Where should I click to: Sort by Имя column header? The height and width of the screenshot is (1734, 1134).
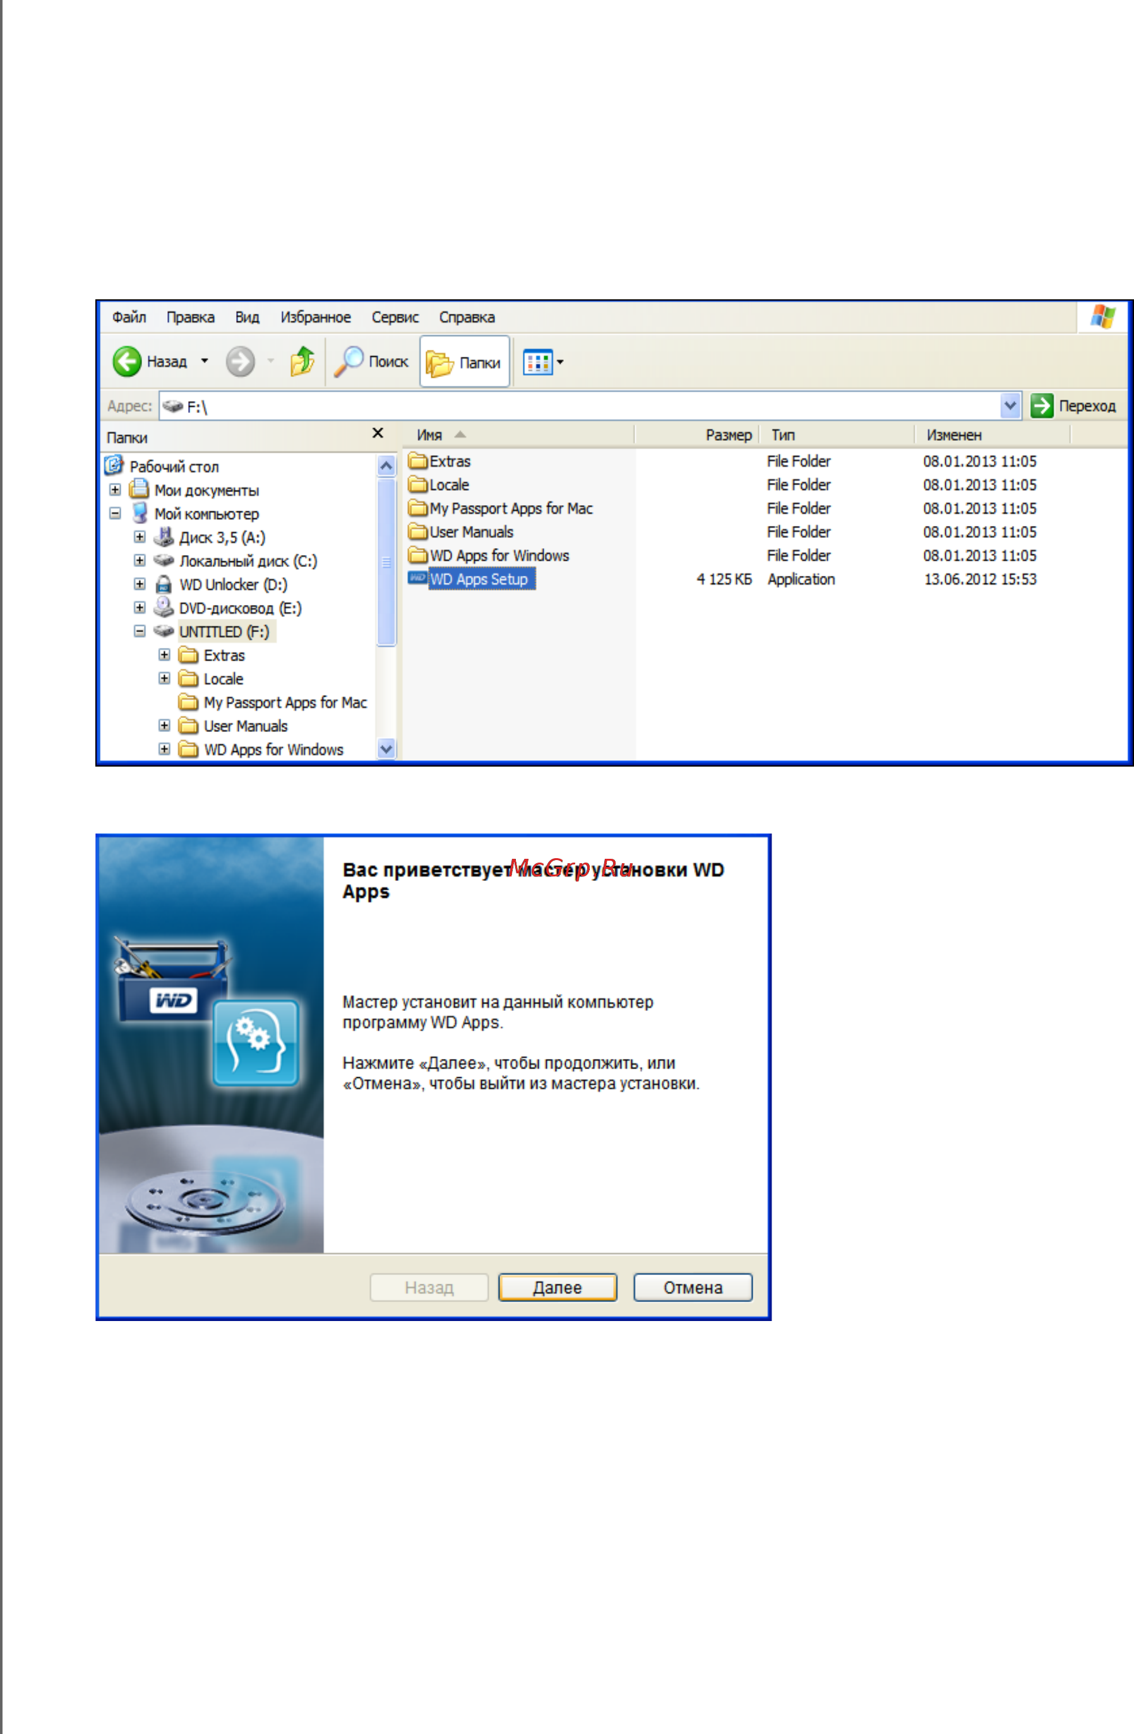pyautogui.click(x=518, y=435)
